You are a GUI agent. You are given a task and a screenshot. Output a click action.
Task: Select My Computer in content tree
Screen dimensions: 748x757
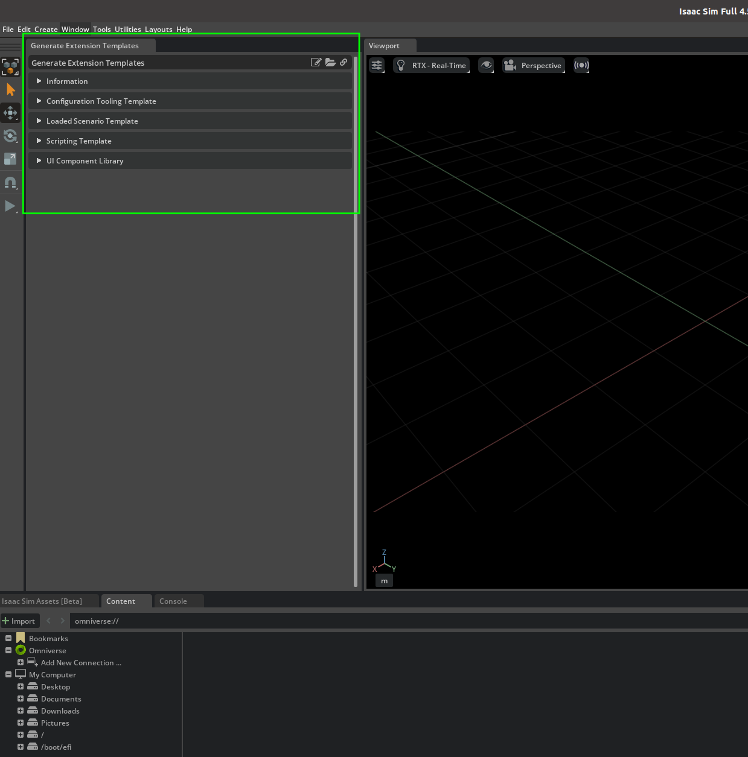pyautogui.click(x=53, y=674)
